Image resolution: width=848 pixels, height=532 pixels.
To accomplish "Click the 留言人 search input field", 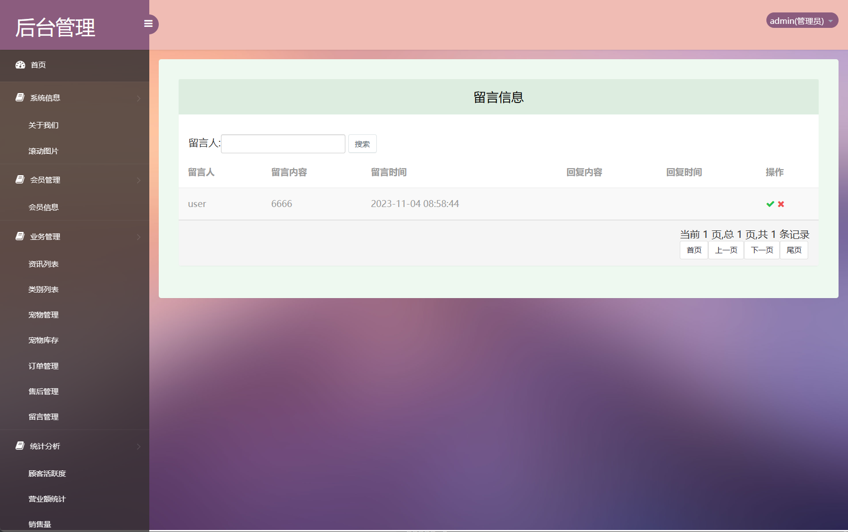I will point(283,143).
